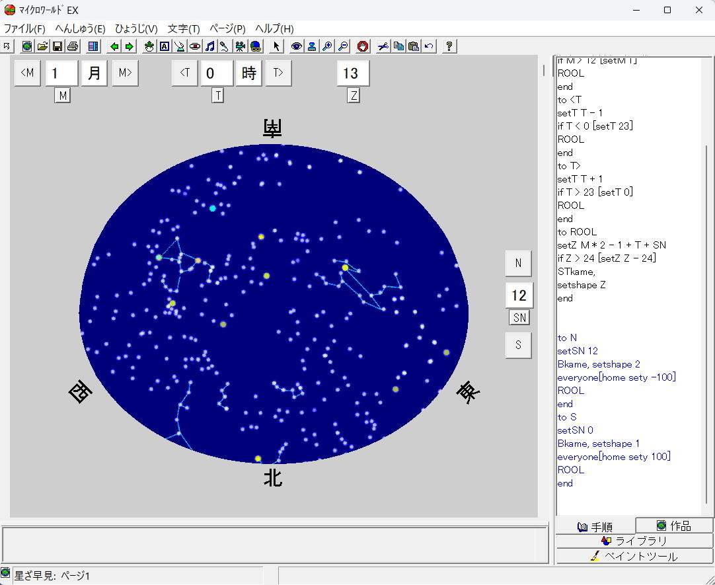Click the star chart sky image
The image size is (715, 585).
click(x=274, y=304)
